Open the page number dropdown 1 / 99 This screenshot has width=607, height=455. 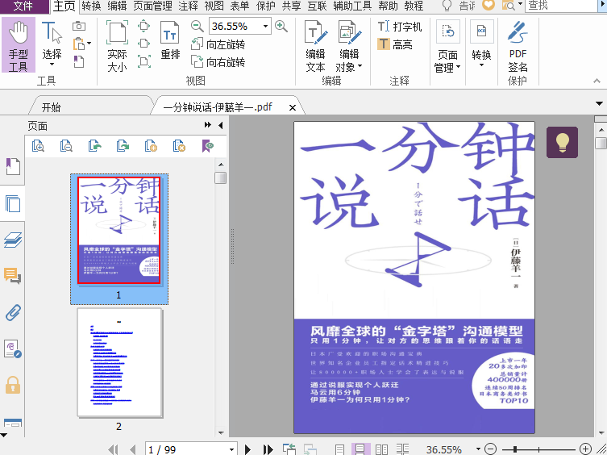[231, 449]
